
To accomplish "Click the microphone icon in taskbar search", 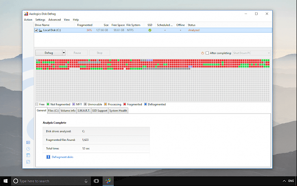I will coord(86,181).
